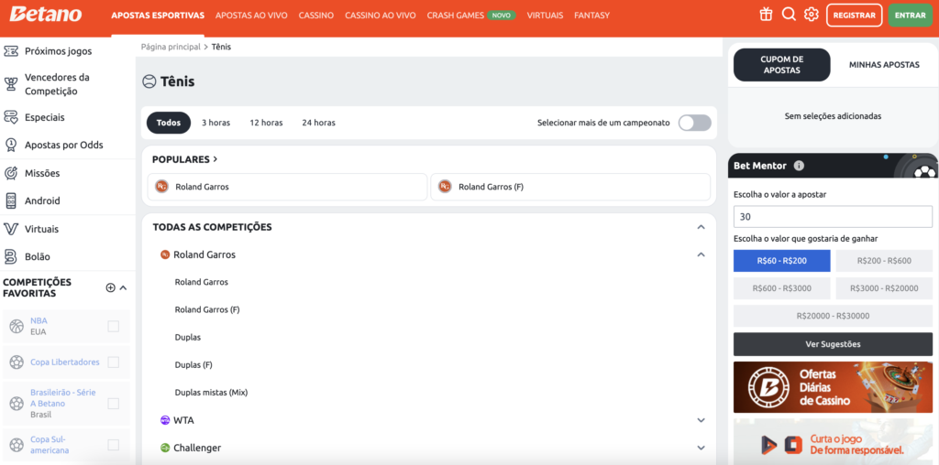The width and height of the screenshot is (939, 465).
Task: Click the Registrar button
Action: click(854, 16)
